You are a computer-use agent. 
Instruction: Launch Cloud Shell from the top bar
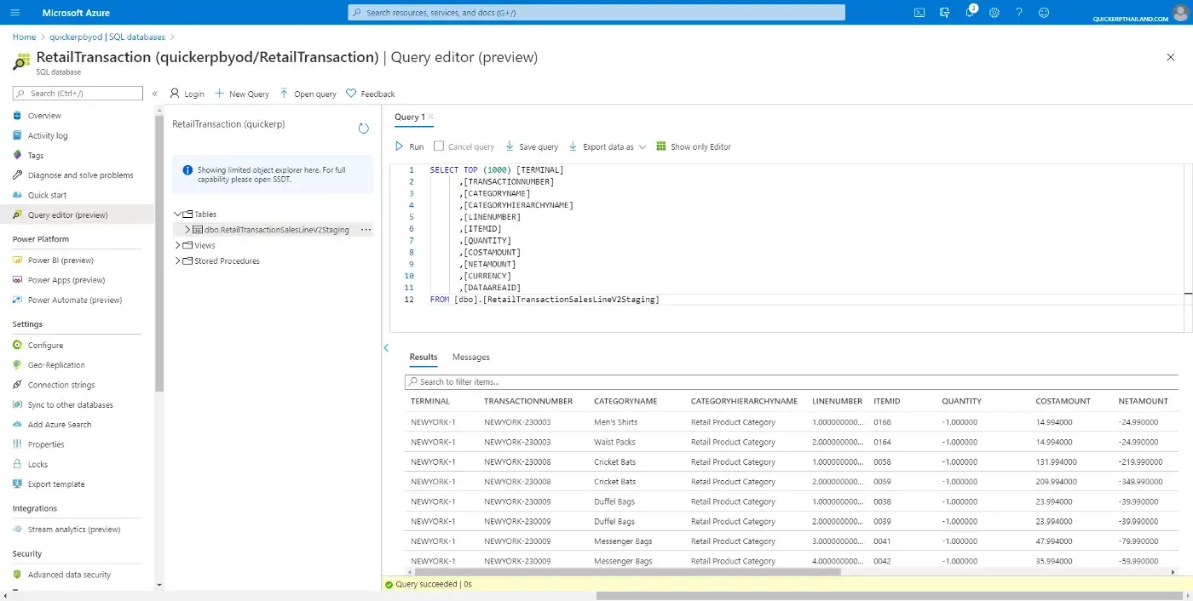tap(919, 13)
